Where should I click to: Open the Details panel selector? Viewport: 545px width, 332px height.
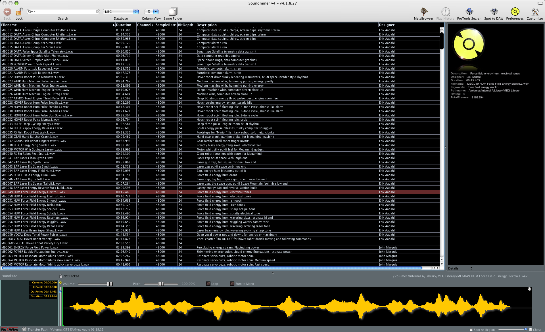tap(460, 268)
